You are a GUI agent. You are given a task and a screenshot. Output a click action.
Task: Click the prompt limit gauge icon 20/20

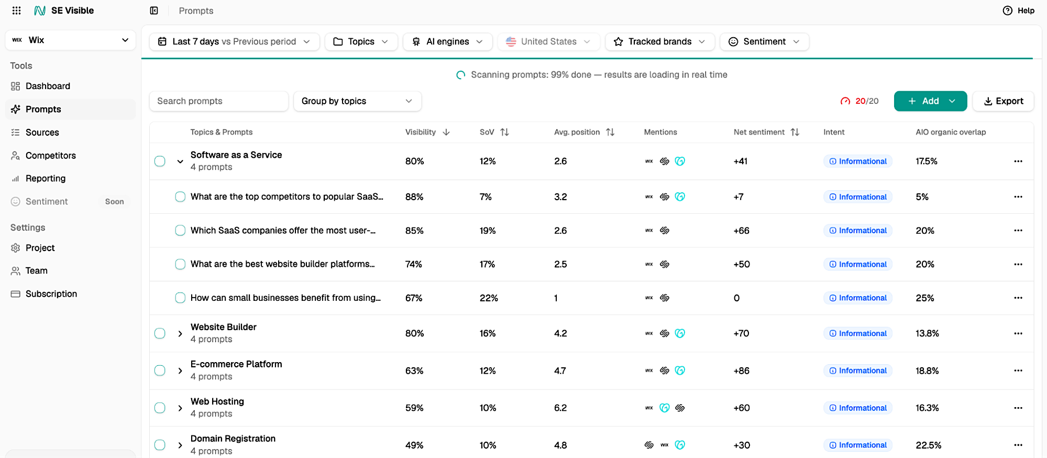[845, 101]
